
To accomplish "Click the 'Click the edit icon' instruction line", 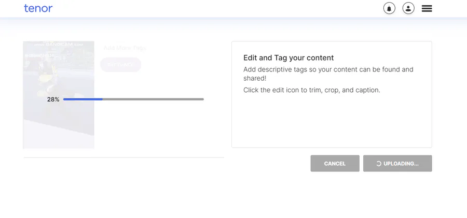I will (312, 90).
